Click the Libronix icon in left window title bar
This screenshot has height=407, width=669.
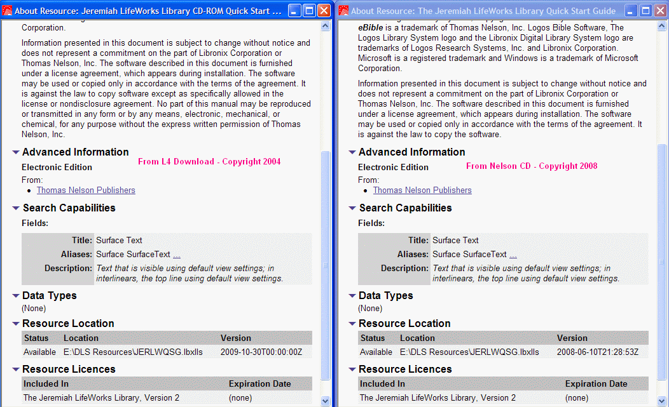(7, 11)
